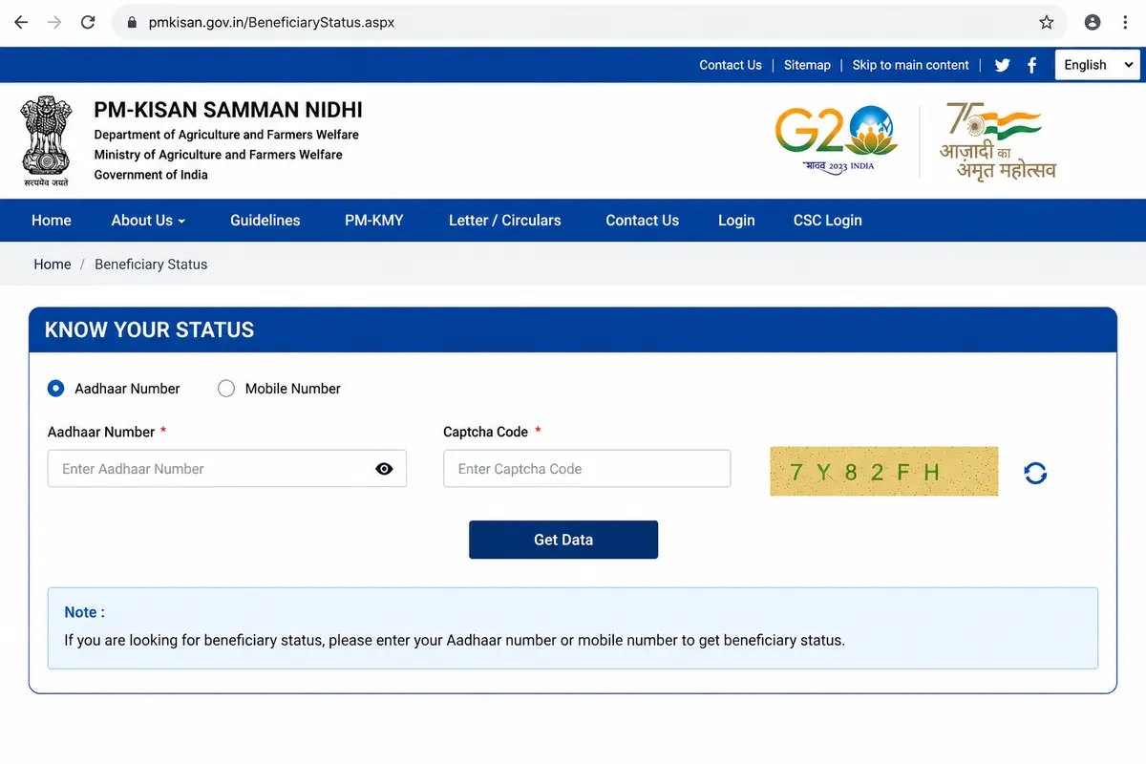Open the Sitemap link
Screen dimensions: 1146x764
point(807,65)
